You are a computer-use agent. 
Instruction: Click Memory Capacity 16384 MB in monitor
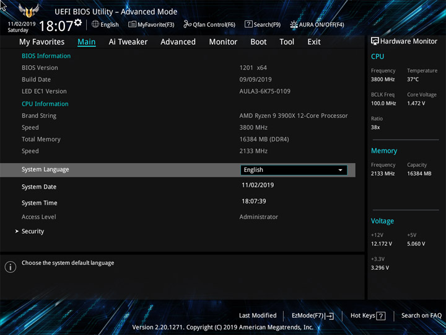[x=419, y=174]
